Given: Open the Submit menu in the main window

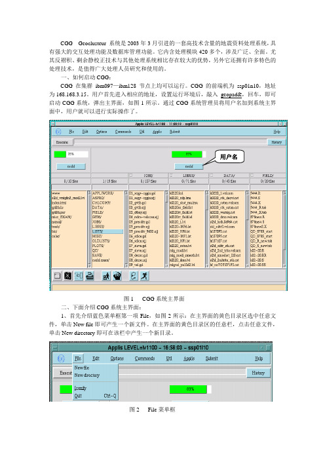Looking at the screenshot, I should click(174, 132).
